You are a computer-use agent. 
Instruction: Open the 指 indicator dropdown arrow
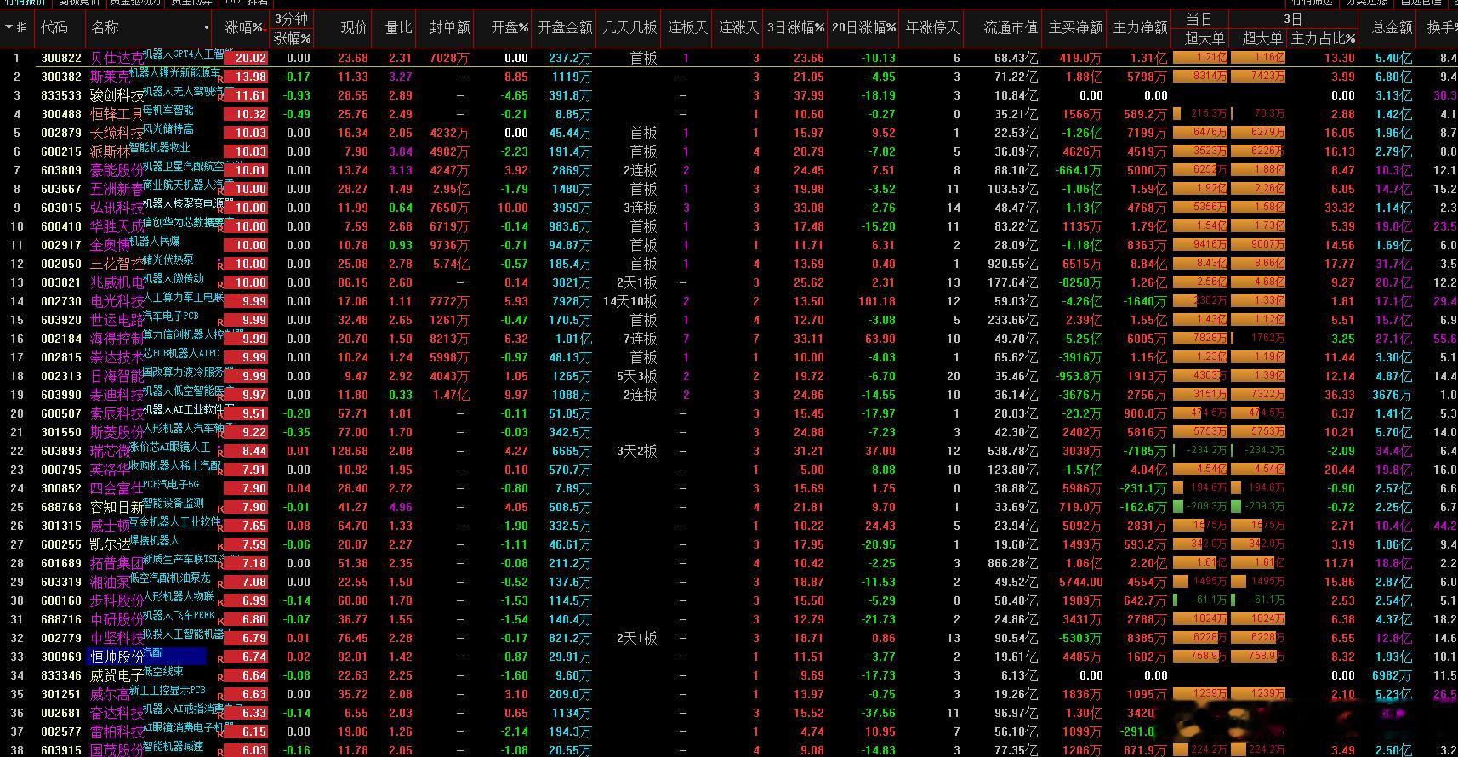click(x=9, y=27)
